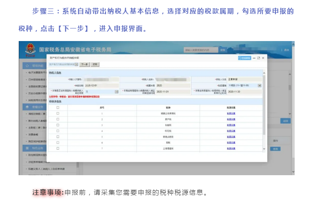The width and height of the screenshot is (324, 202).
Task: Click the header search input field
Action: (201, 50)
